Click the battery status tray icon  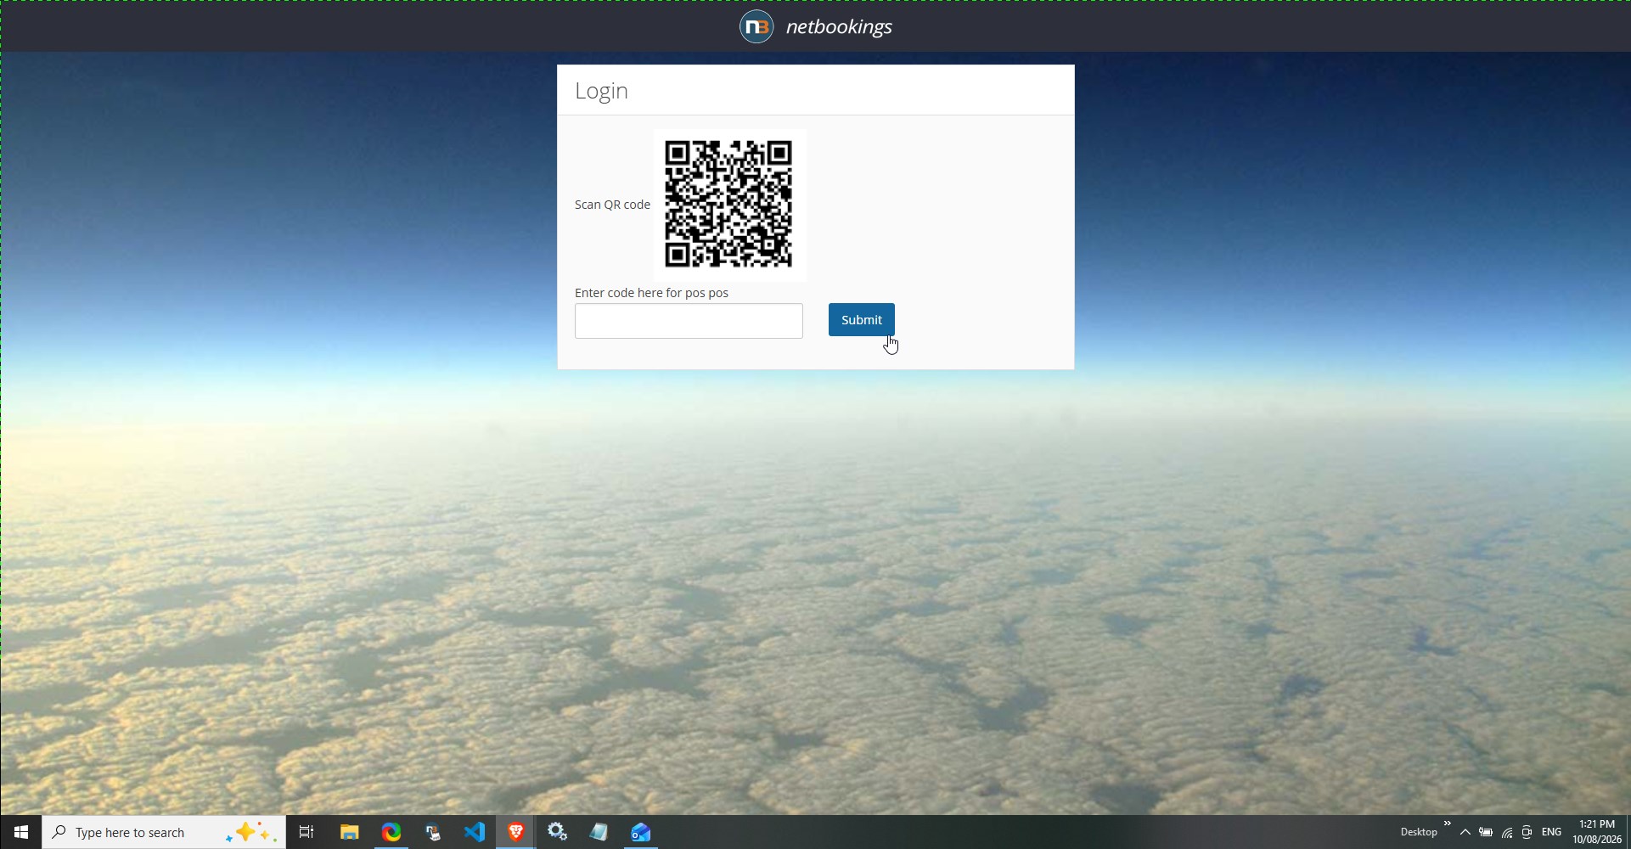(x=1486, y=832)
